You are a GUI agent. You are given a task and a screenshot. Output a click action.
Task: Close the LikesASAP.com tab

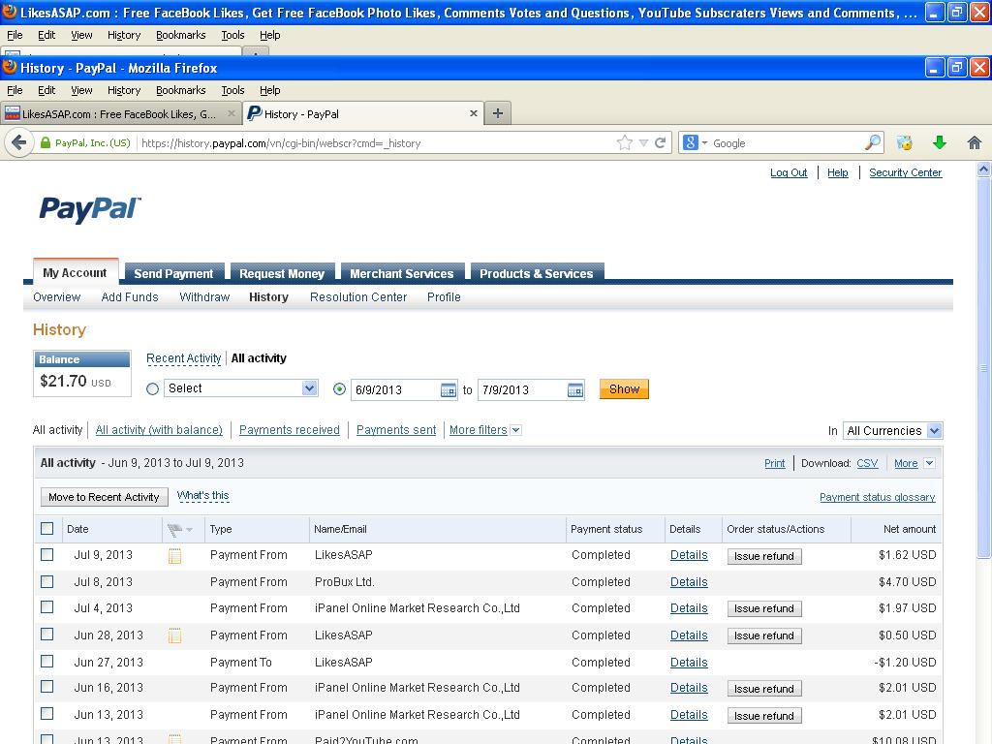coord(231,113)
